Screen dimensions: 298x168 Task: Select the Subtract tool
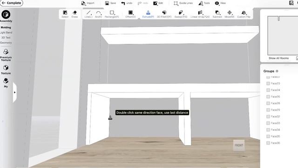[217, 14]
